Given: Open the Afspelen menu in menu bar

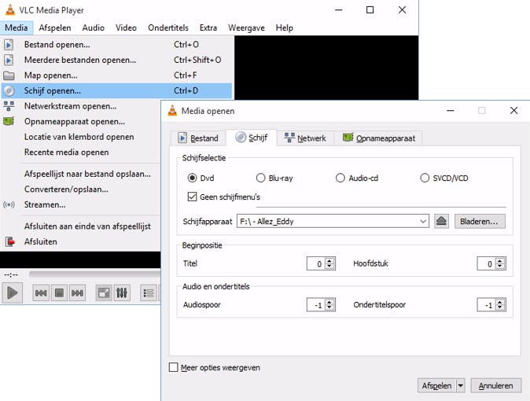Looking at the screenshot, I should 55,28.
